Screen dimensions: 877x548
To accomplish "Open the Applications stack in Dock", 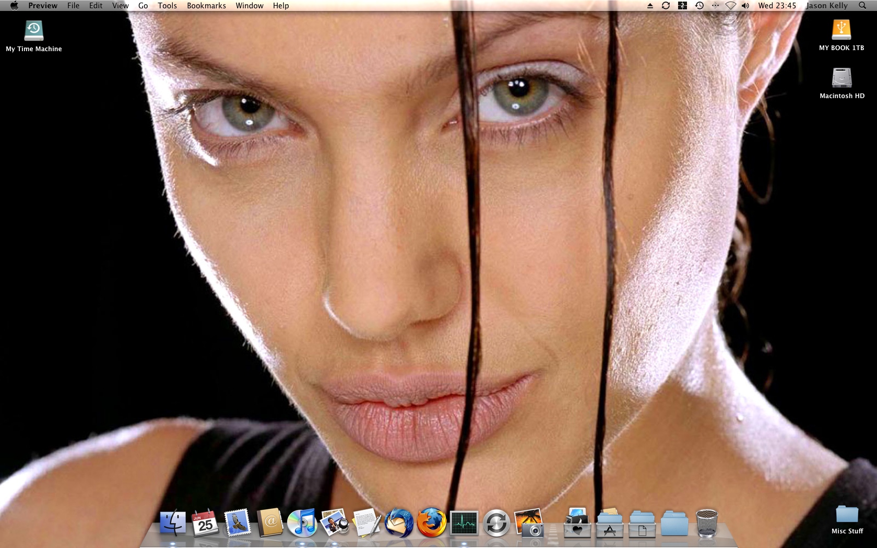I will coord(610,522).
